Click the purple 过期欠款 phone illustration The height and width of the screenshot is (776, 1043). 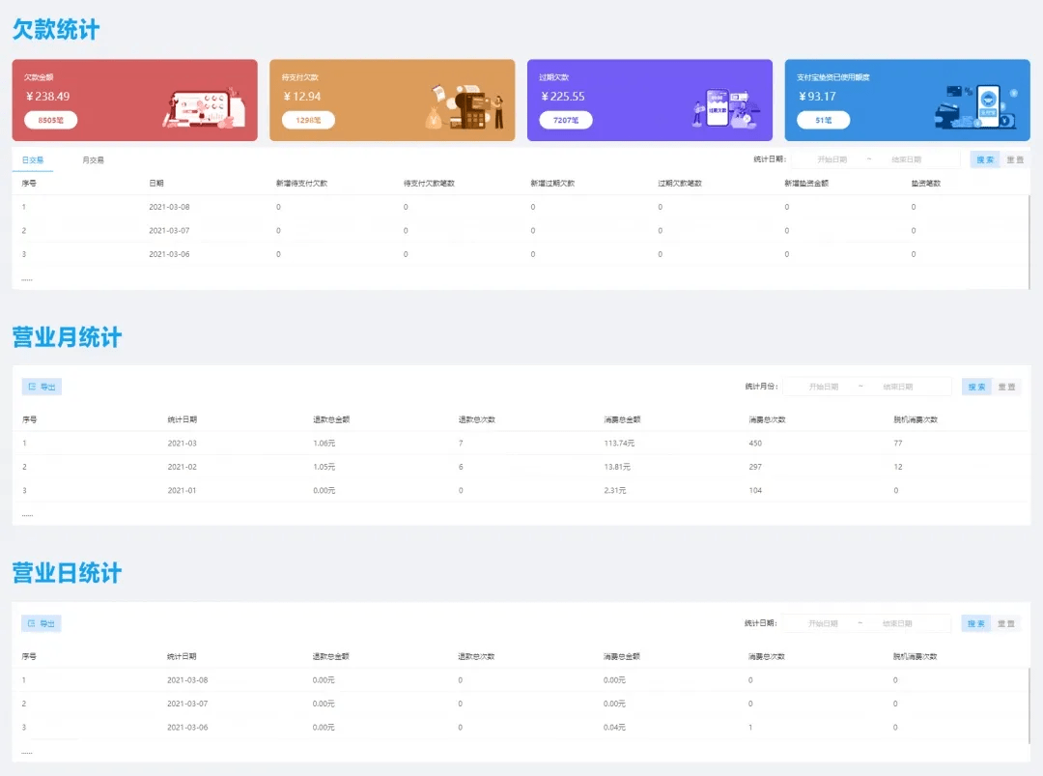tap(722, 108)
